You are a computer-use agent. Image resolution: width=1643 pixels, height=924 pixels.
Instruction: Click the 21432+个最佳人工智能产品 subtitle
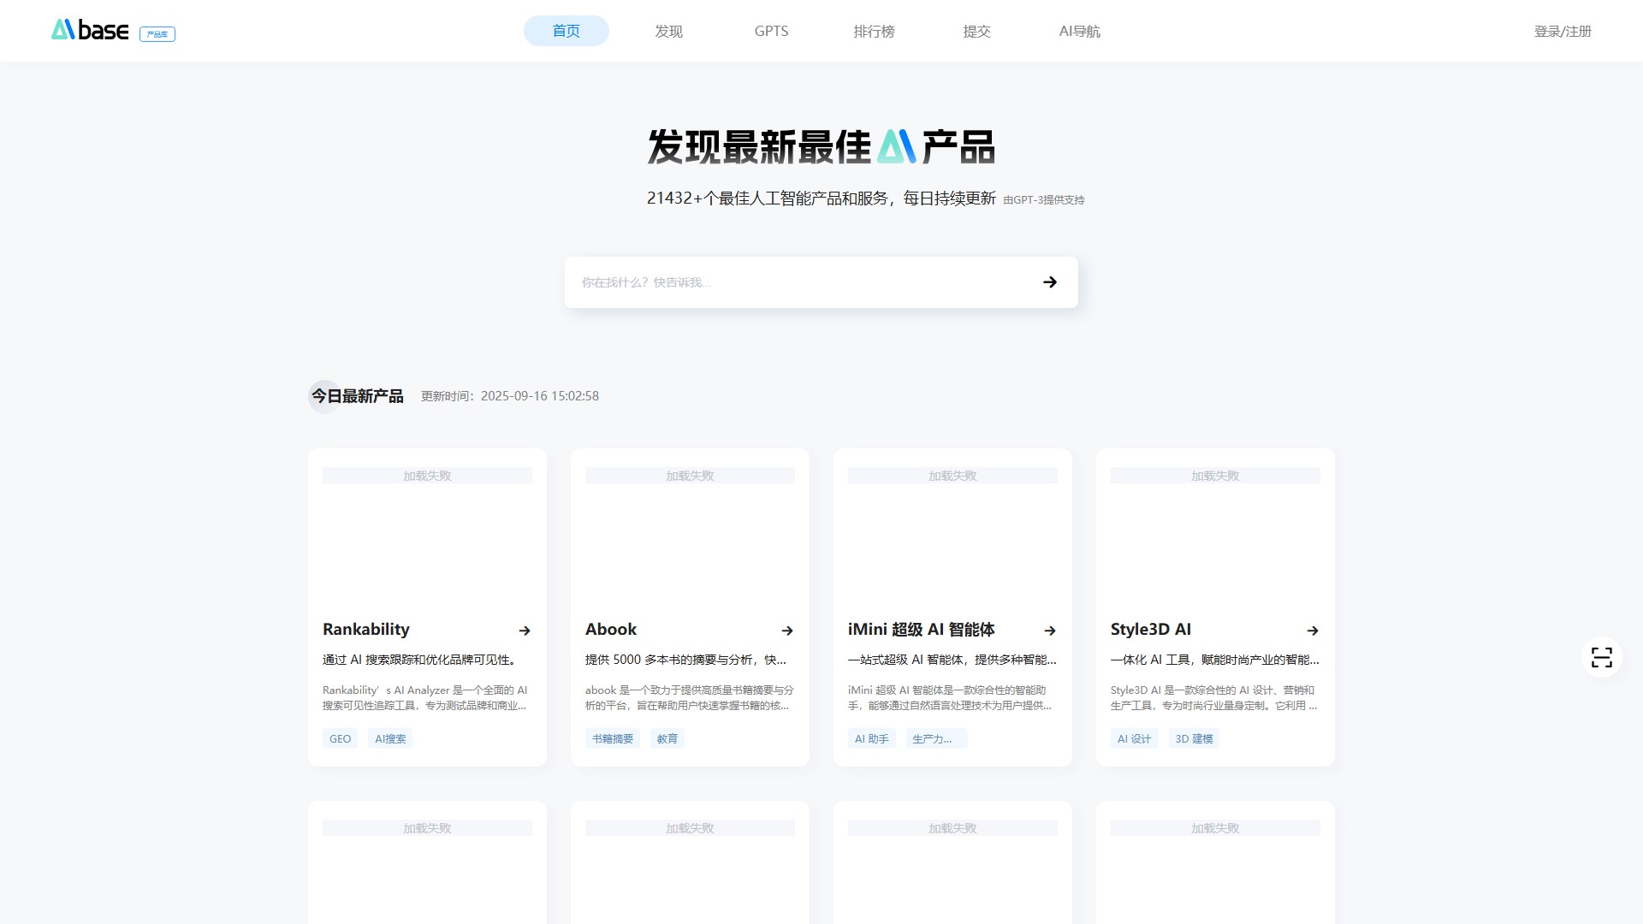[x=821, y=198]
